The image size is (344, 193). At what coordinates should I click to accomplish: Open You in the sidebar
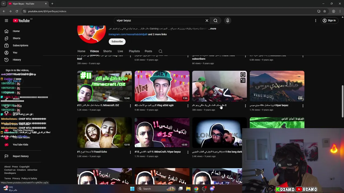coord(15,53)
